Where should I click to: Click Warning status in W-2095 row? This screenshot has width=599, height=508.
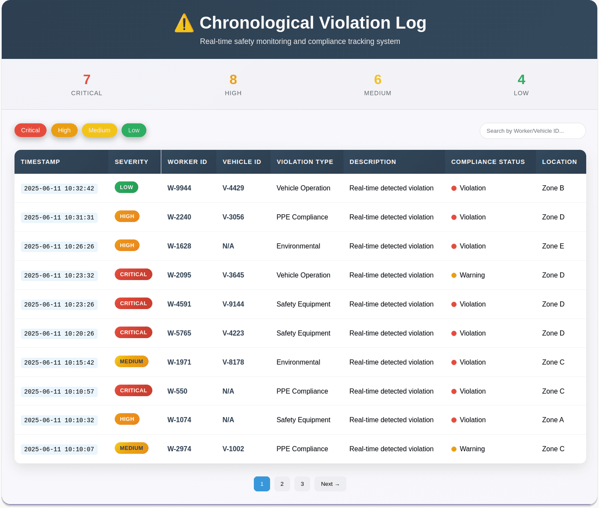tap(468, 275)
